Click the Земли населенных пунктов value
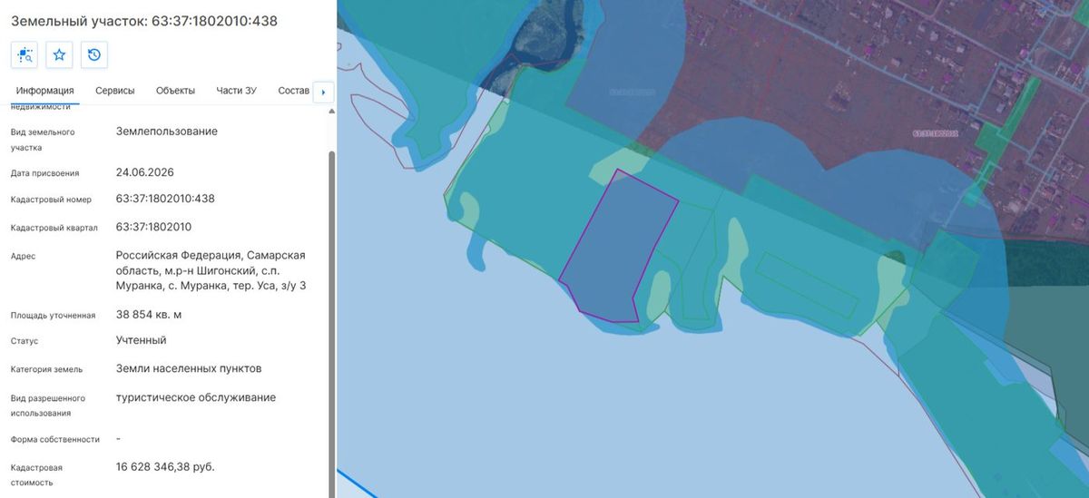1089x498 pixels. click(189, 369)
